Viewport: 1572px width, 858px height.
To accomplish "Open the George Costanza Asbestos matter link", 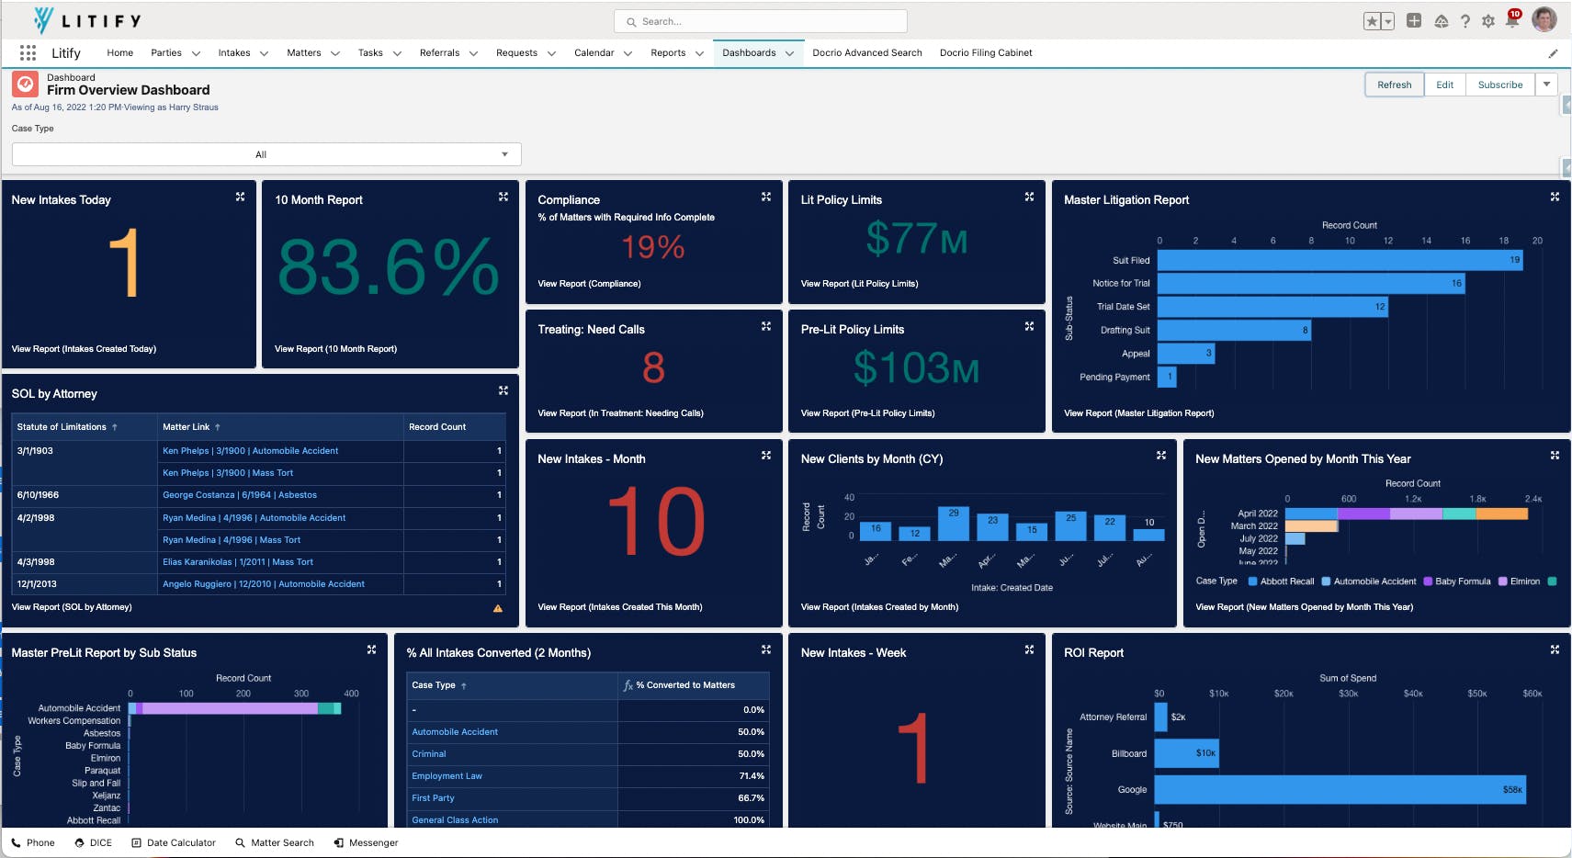I will [240, 495].
